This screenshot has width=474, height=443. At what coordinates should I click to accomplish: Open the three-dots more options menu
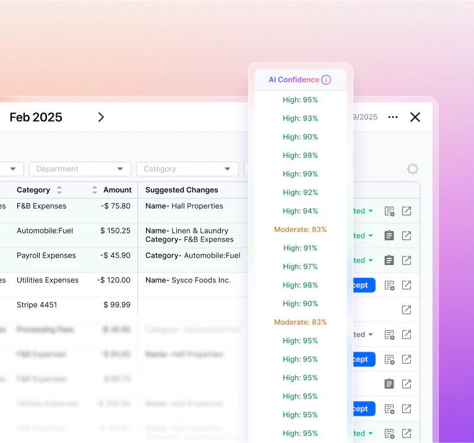tap(393, 117)
